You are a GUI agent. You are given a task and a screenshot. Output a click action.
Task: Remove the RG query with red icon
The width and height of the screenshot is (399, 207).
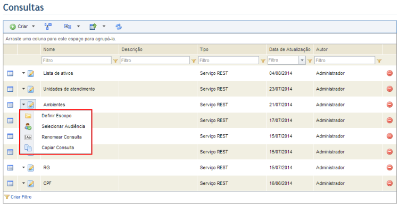389,168
